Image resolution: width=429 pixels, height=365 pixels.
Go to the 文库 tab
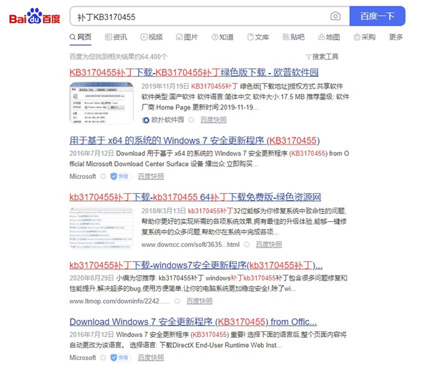coord(258,37)
